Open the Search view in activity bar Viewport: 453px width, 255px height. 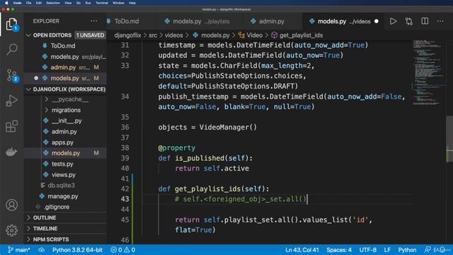[11, 49]
